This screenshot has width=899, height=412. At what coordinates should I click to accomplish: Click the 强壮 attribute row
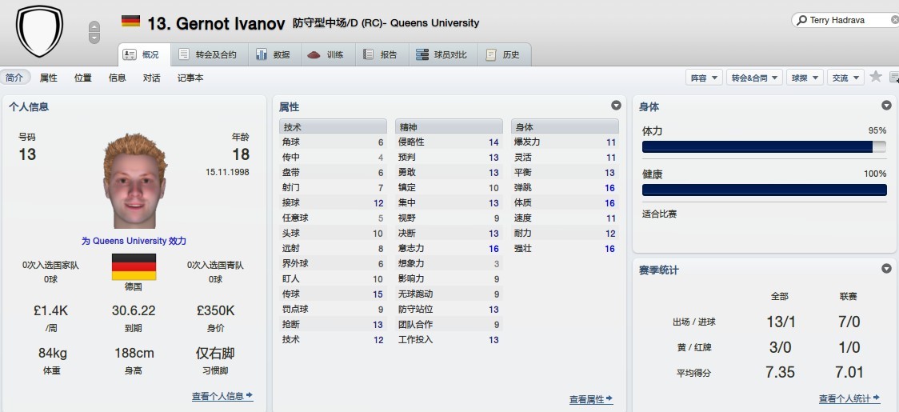pyautogui.click(x=565, y=249)
